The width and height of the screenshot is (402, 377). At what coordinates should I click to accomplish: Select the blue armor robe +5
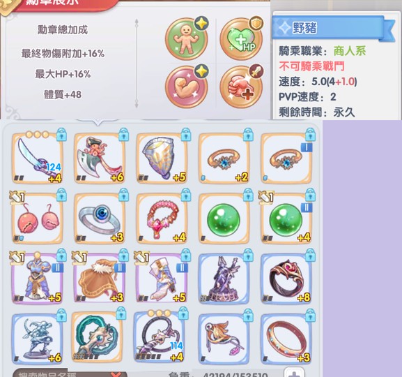click(x=38, y=279)
